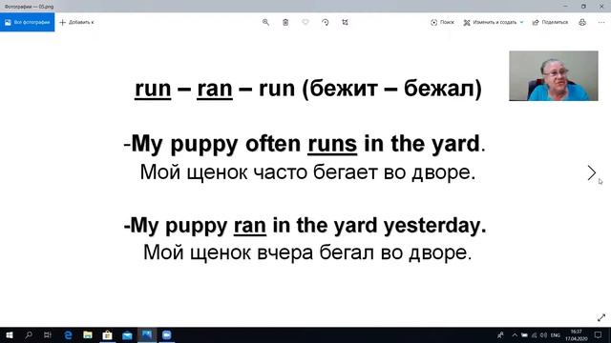Click the webcam video thumbnail
This screenshot has height=343, width=611.
[554, 76]
